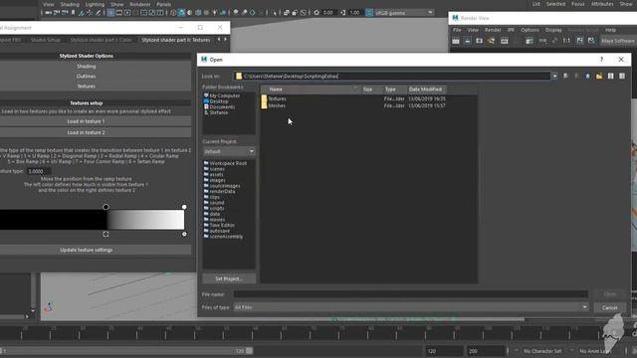The width and height of the screenshot is (637, 358).
Task: Select the Textures folder in file list
Action: (277, 98)
